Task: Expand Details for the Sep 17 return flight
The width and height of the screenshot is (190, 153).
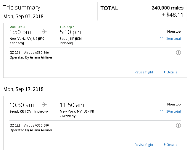Action: 170,145
